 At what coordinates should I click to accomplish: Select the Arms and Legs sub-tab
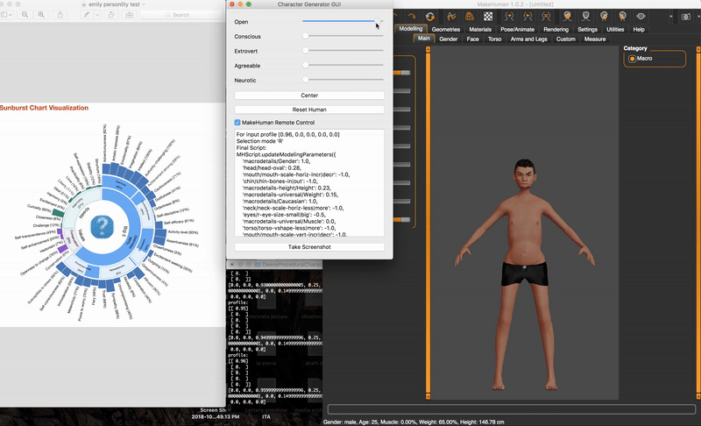click(529, 39)
